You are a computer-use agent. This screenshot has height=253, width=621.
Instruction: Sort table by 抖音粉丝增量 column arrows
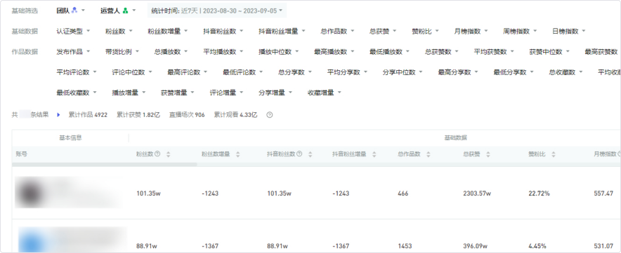[374, 154]
